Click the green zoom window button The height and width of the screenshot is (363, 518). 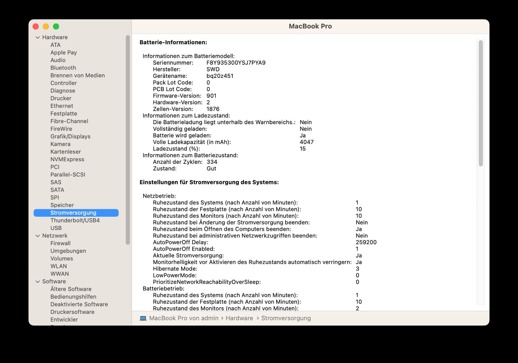[x=56, y=26]
